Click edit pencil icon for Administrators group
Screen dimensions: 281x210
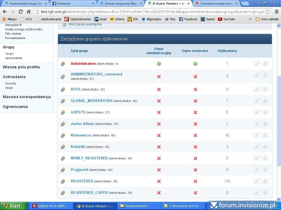(257, 64)
